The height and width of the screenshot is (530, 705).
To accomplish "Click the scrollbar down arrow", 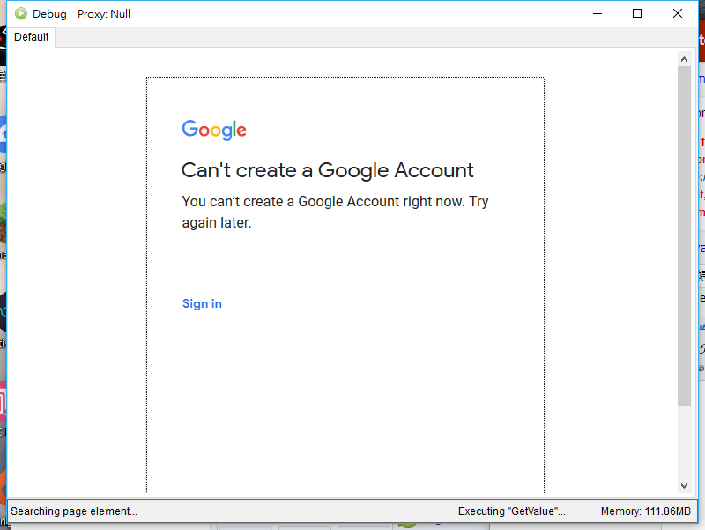I will coord(684,486).
